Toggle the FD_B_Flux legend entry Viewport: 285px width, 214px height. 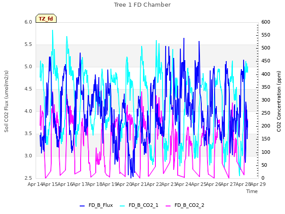click(96, 205)
